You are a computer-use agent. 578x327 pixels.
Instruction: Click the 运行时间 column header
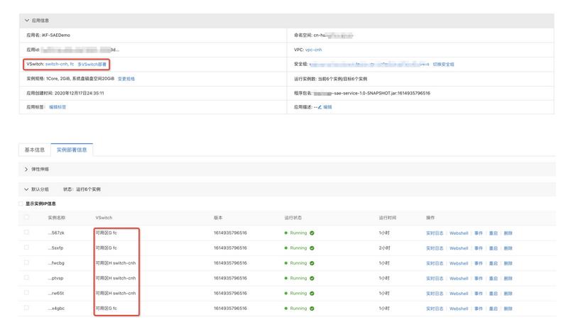point(388,218)
